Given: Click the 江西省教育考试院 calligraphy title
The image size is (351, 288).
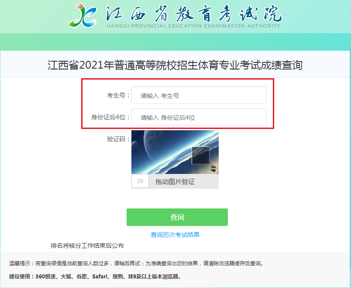Looking at the screenshot, I should pyautogui.click(x=193, y=14).
